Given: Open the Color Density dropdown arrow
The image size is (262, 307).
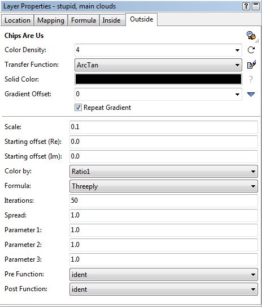Looking at the screenshot, I should tap(237, 50).
